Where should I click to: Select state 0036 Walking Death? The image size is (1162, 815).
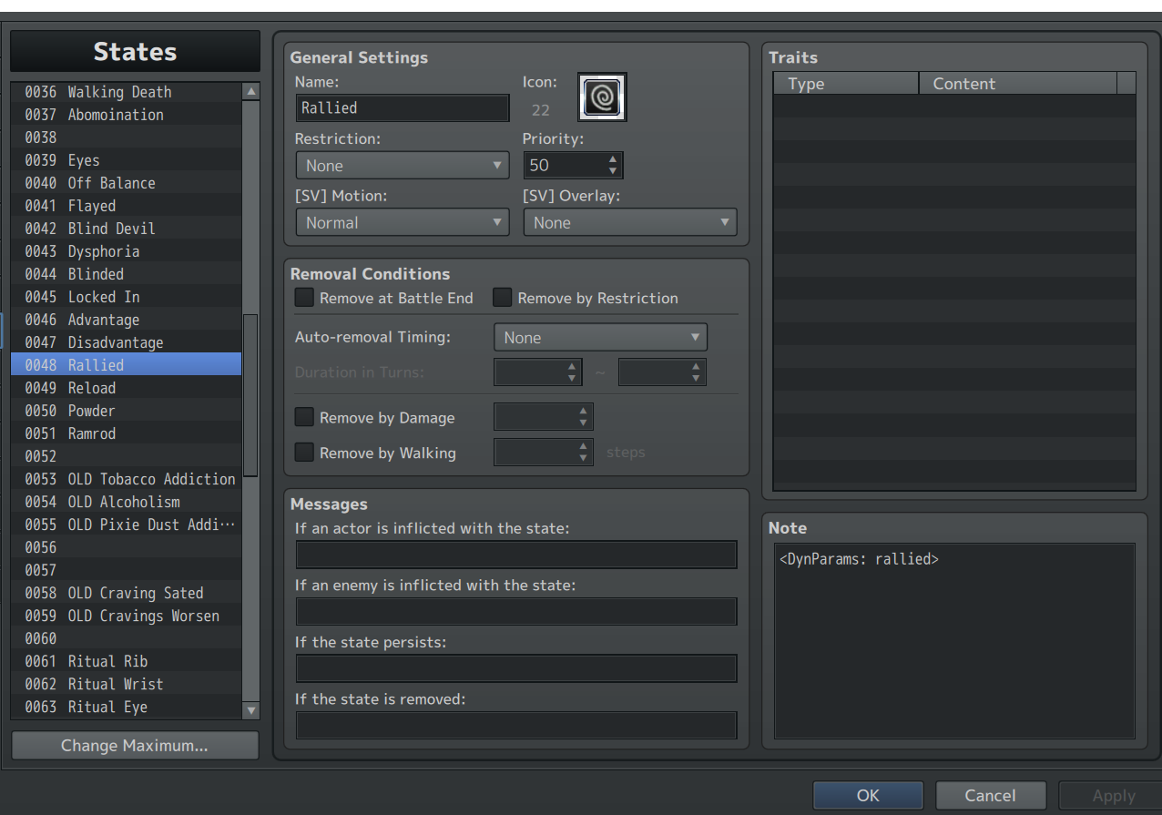127,92
